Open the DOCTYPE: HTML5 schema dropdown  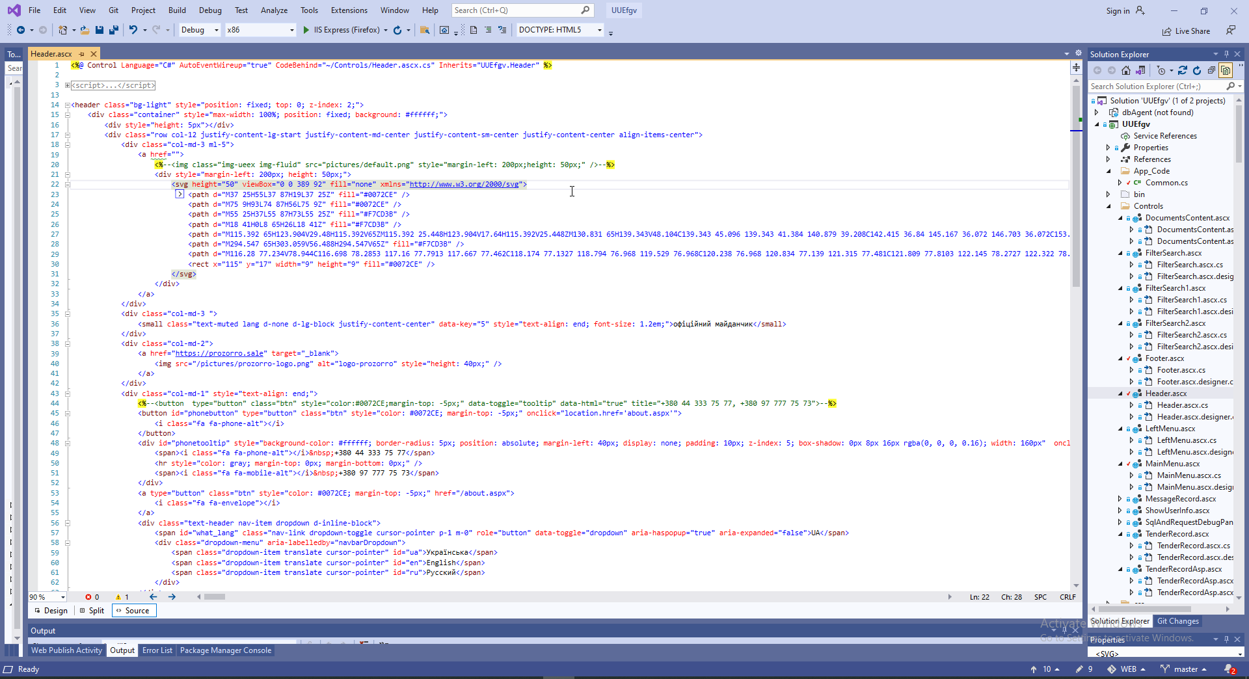(x=560, y=30)
